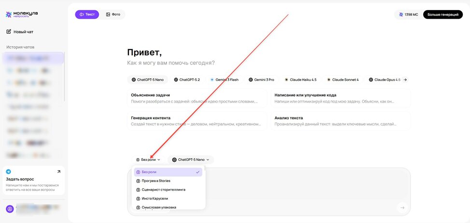This screenshot has height=223, width=470.
Task: Open the ChatGPT-5 Nano model dropdown
Action: coord(191,159)
